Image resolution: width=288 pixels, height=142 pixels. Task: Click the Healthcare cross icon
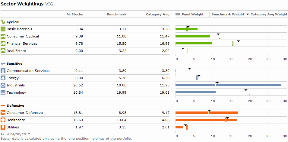point(3,120)
